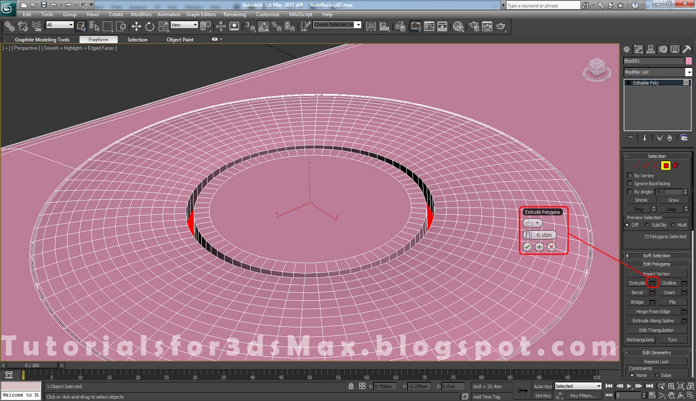Viewport: 696px width, 401px height.
Task: Switch to the Utilities command panel
Action: (x=687, y=49)
